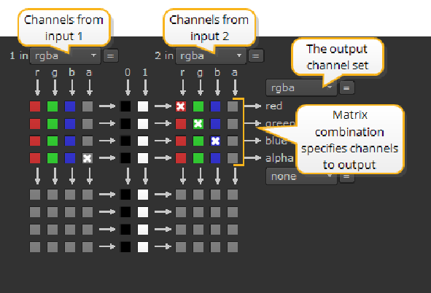Select the black 0 constant in red output row

125,106
